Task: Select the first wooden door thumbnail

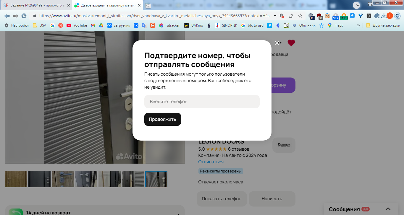Action: (x=16, y=179)
